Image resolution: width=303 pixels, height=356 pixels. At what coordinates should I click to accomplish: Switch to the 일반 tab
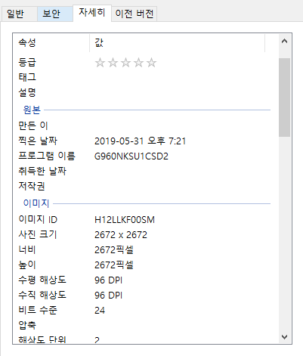20,14
